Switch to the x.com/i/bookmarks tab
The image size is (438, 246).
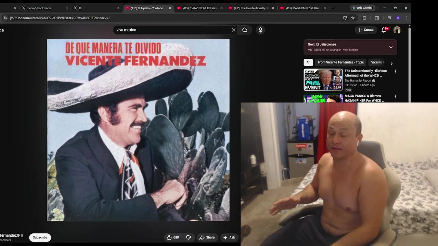(39, 8)
